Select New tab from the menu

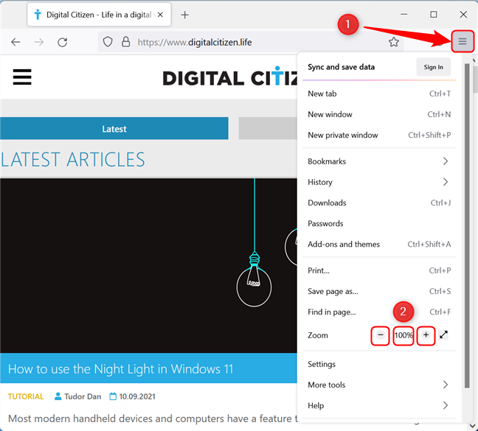tap(379, 94)
